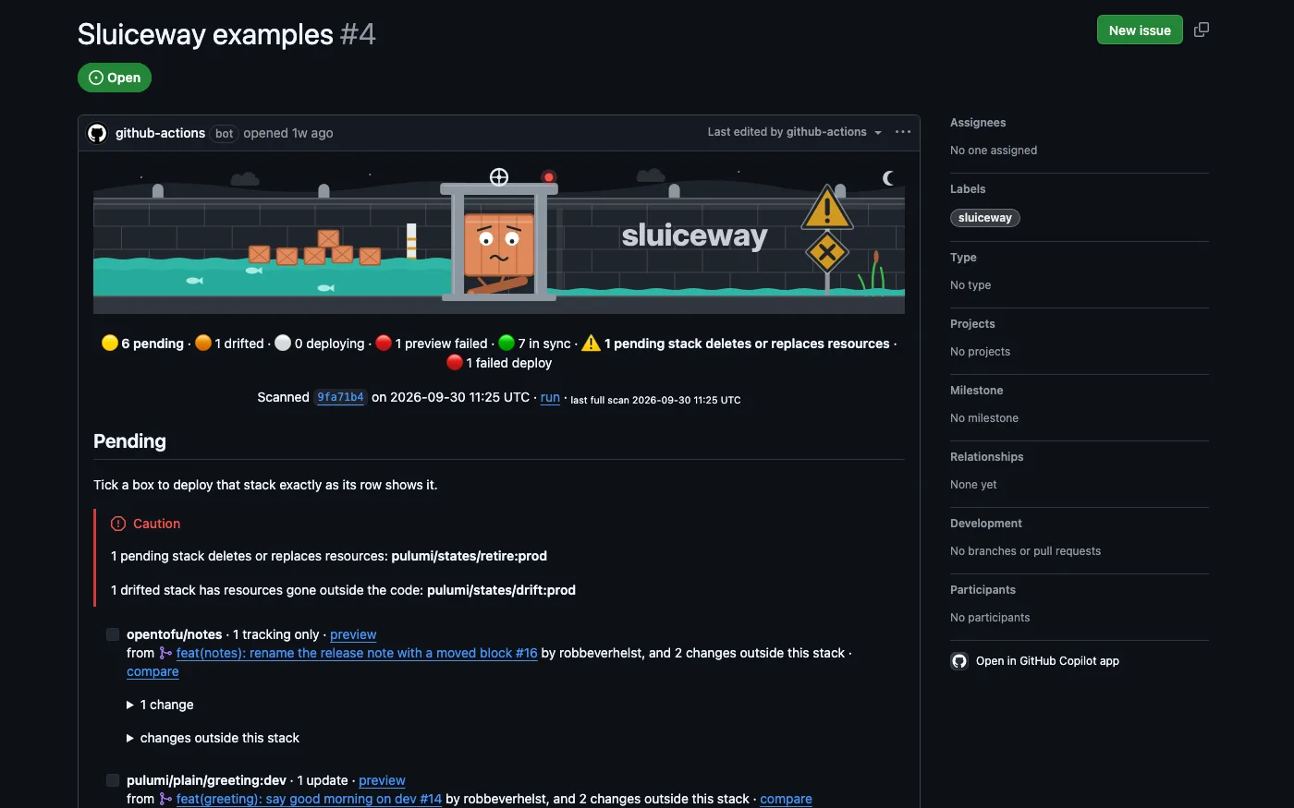Viewport: 1294px width, 808px height.
Task: Click the opened 1w ago timestamp
Action: pyautogui.click(x=288, y=133)
